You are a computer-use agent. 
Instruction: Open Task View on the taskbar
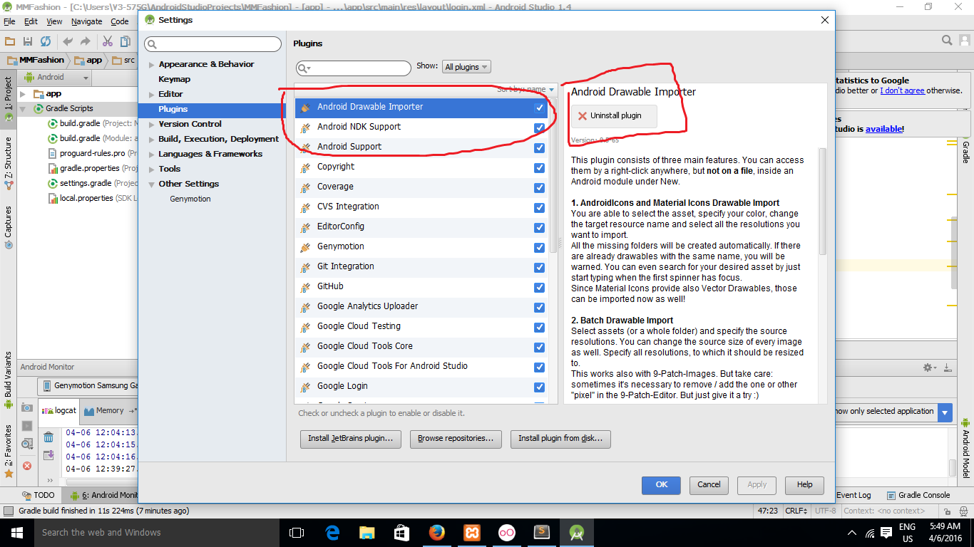tap(297, 533)
